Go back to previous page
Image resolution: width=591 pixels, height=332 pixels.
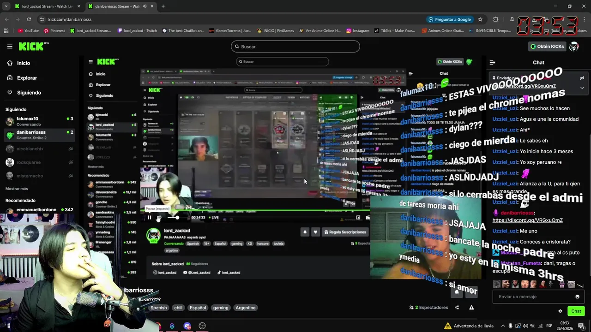click(6, 19)
